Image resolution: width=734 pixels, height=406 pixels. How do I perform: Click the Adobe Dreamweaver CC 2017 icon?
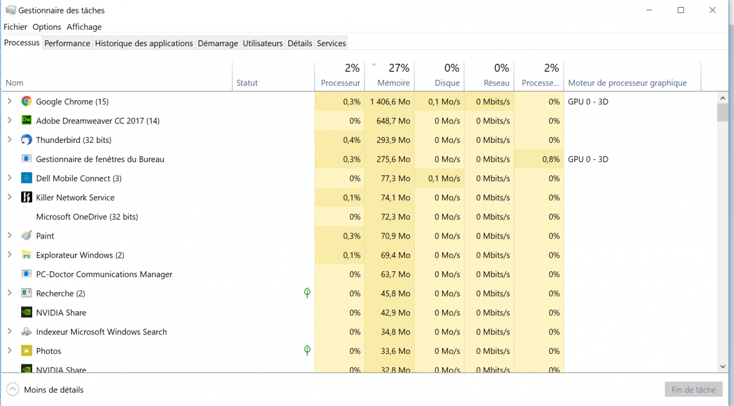26,121
